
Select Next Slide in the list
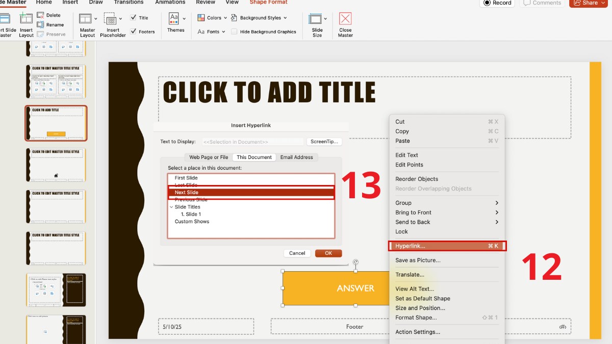(251, 192)
